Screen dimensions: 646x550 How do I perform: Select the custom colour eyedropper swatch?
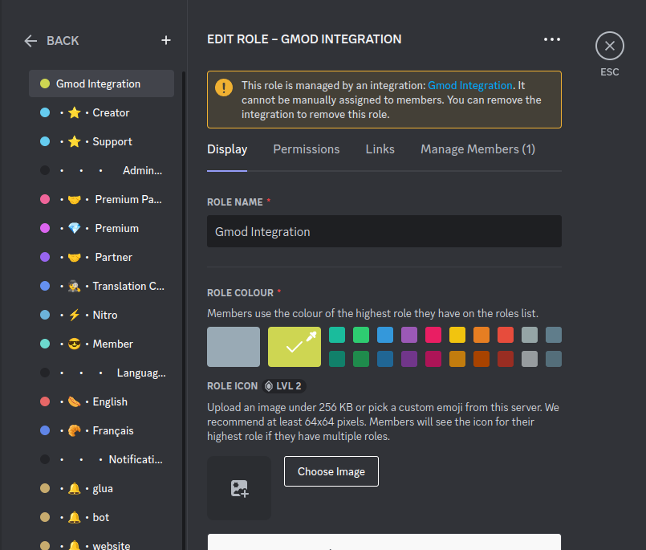[x=294, y=346]
